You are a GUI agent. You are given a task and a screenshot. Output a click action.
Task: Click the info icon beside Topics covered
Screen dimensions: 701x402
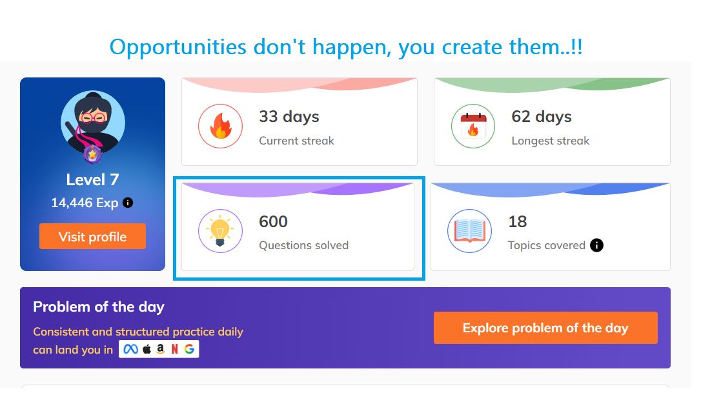(596, 245)
